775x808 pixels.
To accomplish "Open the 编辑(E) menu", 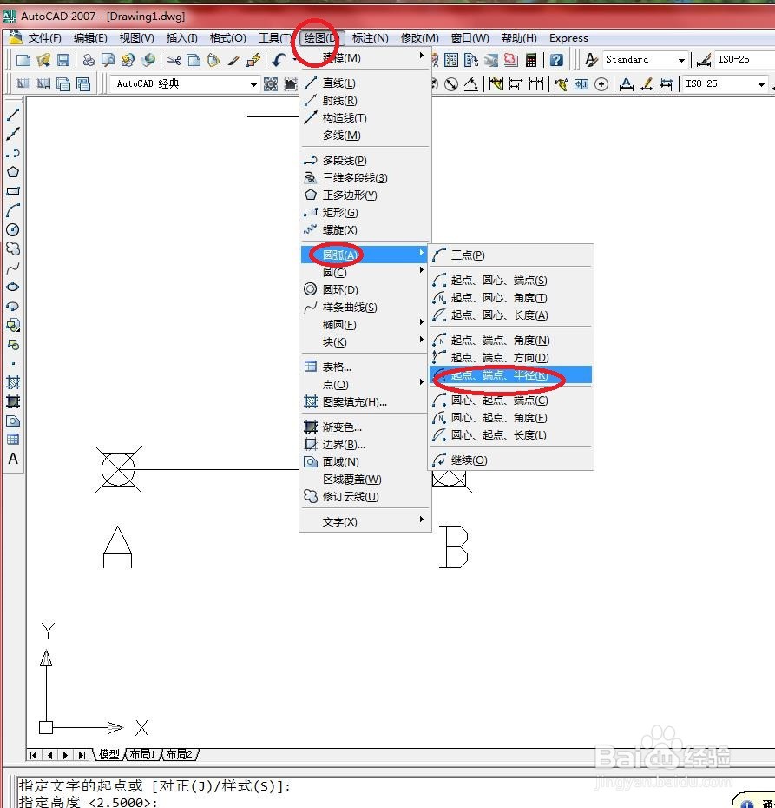I will (90, 38).
